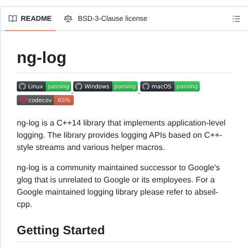The height and width of the screenshot is (249, 249).
Task: Open the README tab
Action: [x=30, y=19]
